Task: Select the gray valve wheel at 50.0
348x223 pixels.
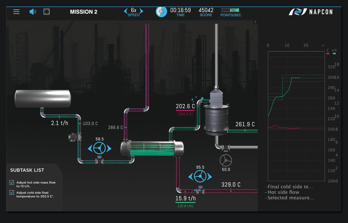Action: tap(226, 160)
